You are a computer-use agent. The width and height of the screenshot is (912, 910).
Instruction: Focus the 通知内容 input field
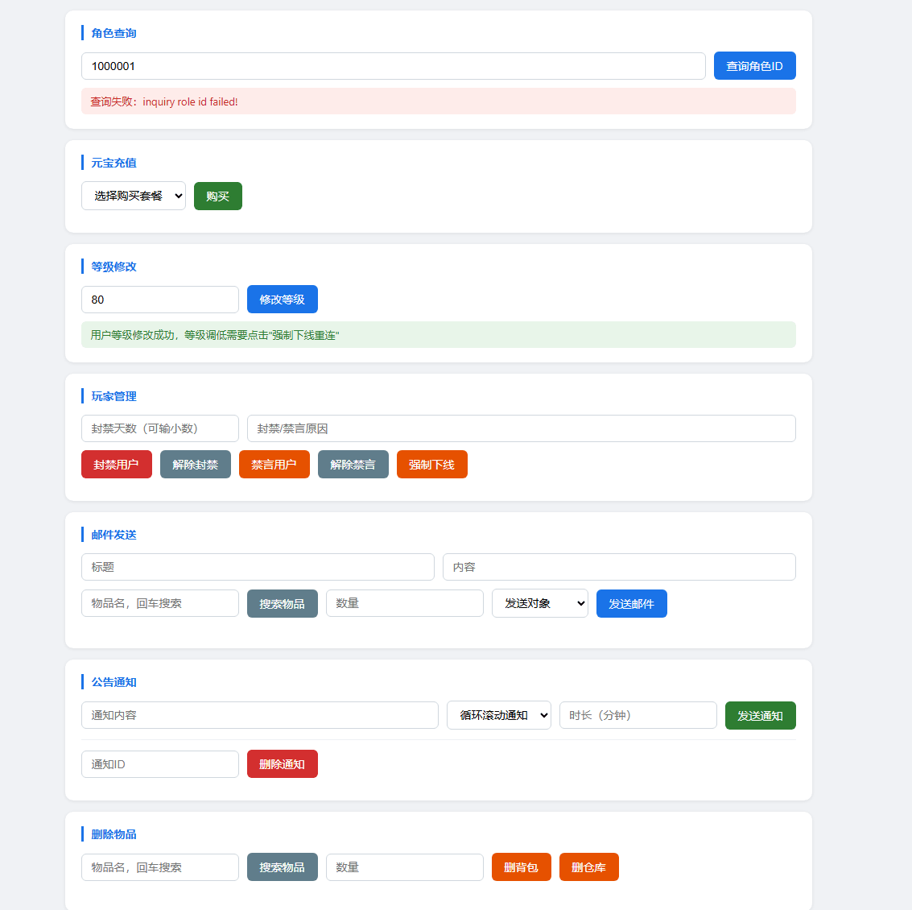[259, 715]
